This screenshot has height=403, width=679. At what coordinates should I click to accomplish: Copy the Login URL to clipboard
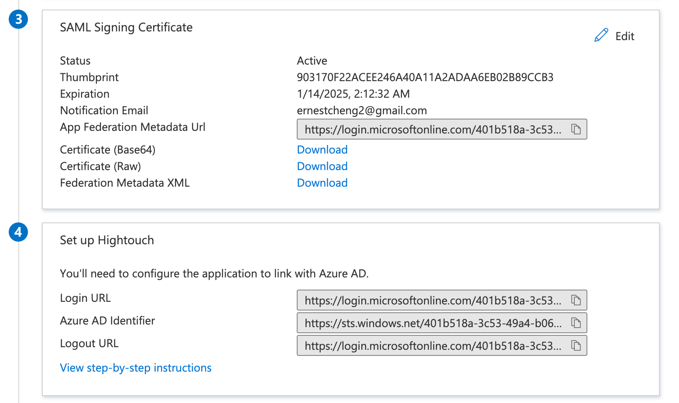click(576, 301)
